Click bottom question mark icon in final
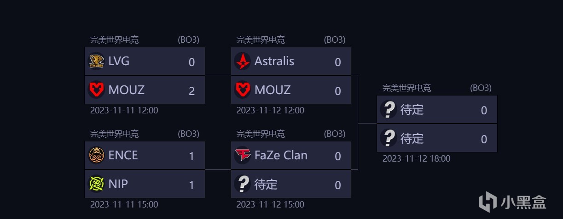 [389, 138]
